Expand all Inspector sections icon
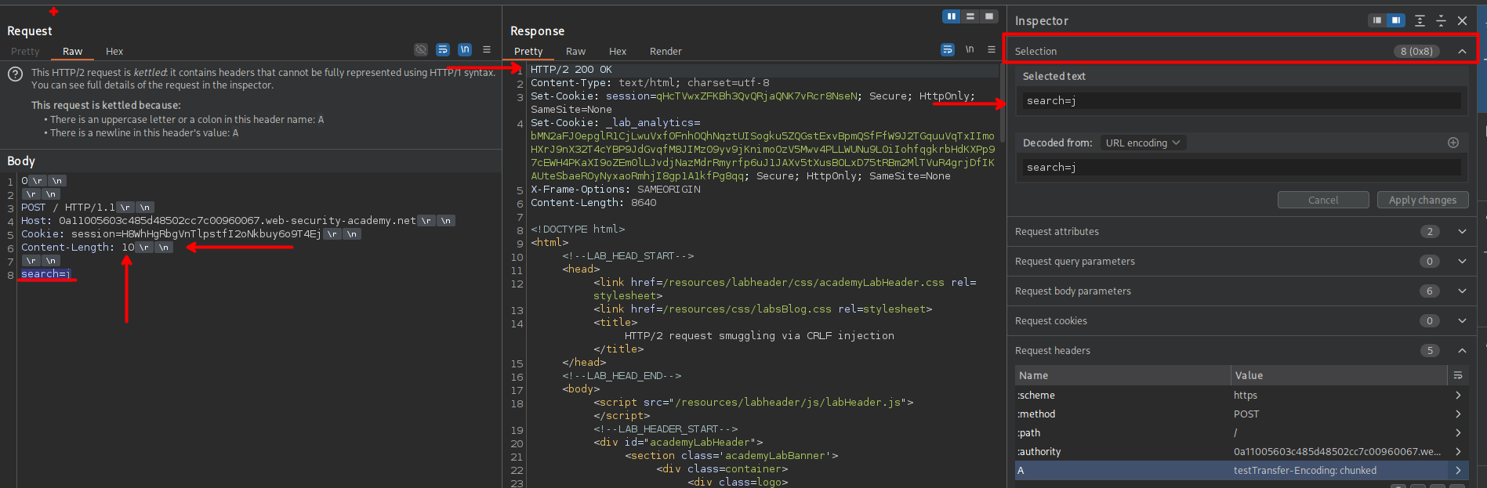This screenshot has width=1487, height=488. click(1420, 20)
